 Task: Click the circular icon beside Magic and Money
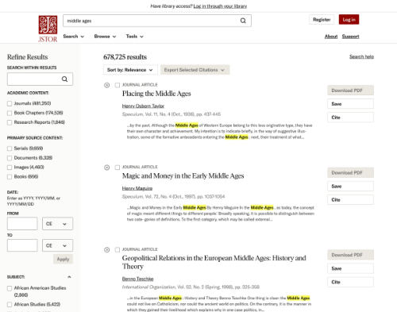point(106,168)
